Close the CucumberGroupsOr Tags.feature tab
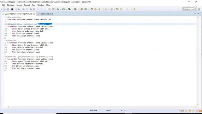The height and width of the screenshot is (114, 202). coord(34,14)
